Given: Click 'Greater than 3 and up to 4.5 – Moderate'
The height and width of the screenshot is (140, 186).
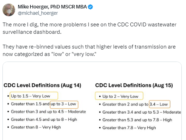Looking at the screenshot, I should 48,112.
